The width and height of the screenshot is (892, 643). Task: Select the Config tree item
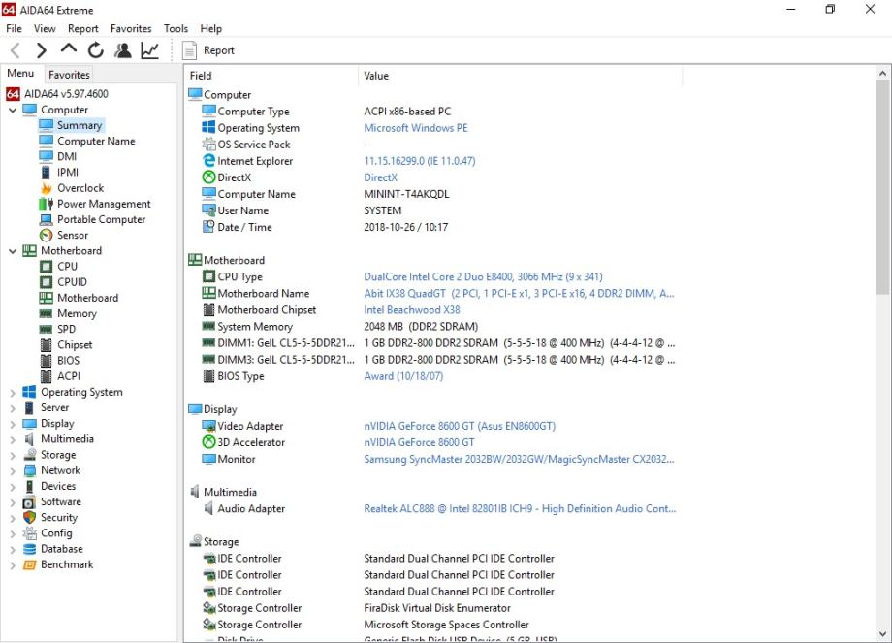click(x=56, y=533)
